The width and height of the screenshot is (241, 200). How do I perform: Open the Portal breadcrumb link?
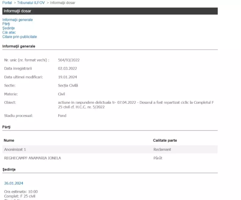coord(7,3)
